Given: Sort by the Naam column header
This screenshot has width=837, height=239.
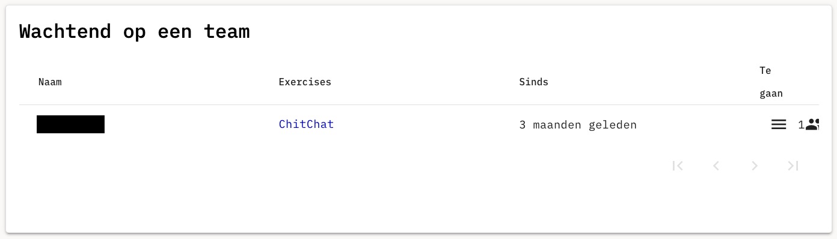Looking at the screenshot, I should tap(50, 82).
